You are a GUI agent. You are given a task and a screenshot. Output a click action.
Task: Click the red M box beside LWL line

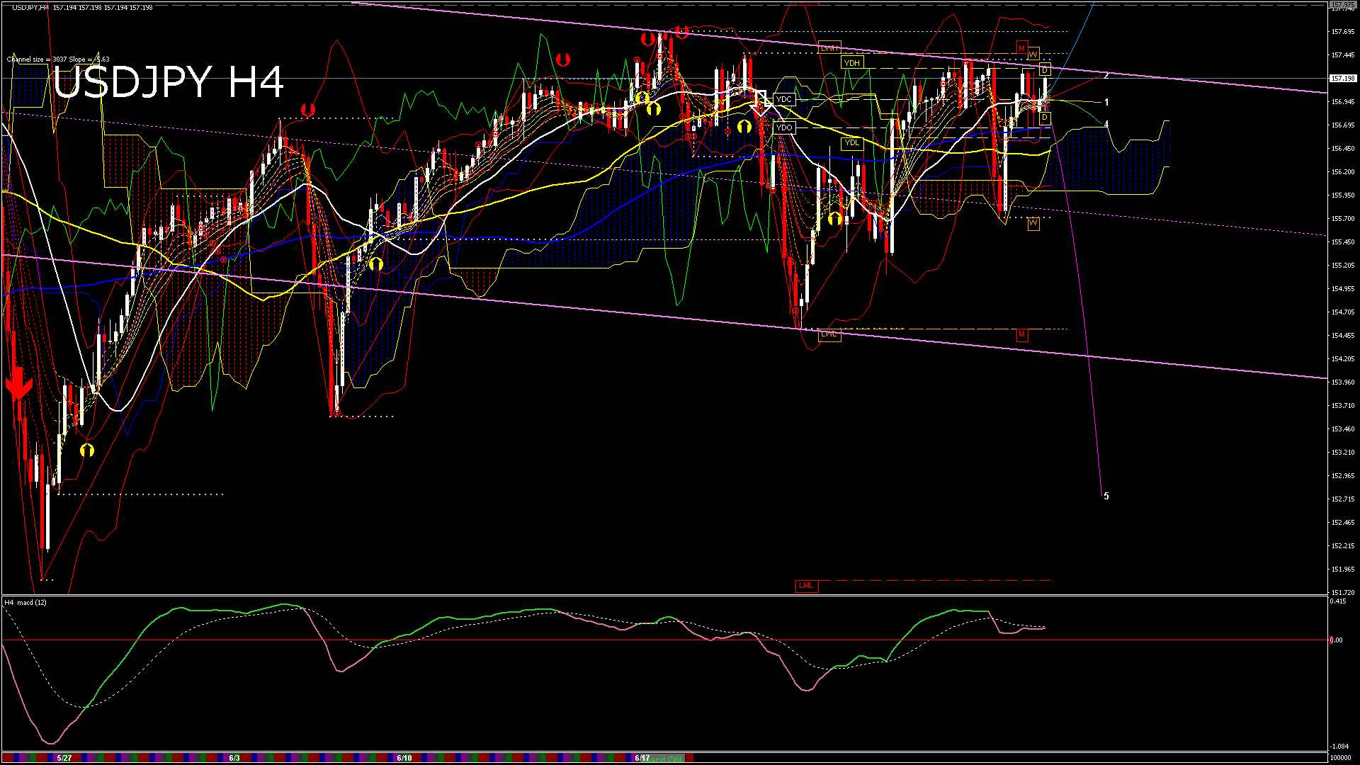click(x=1021, y=334)
